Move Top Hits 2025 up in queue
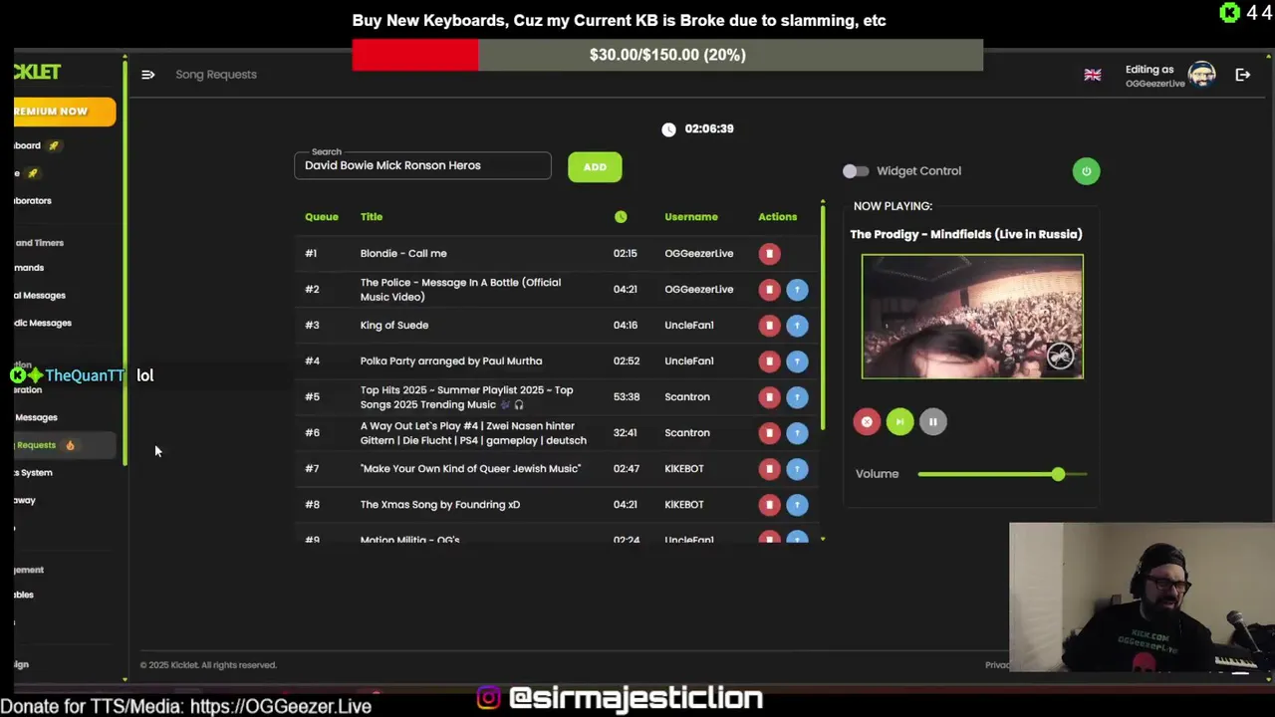 pos(797,397)
